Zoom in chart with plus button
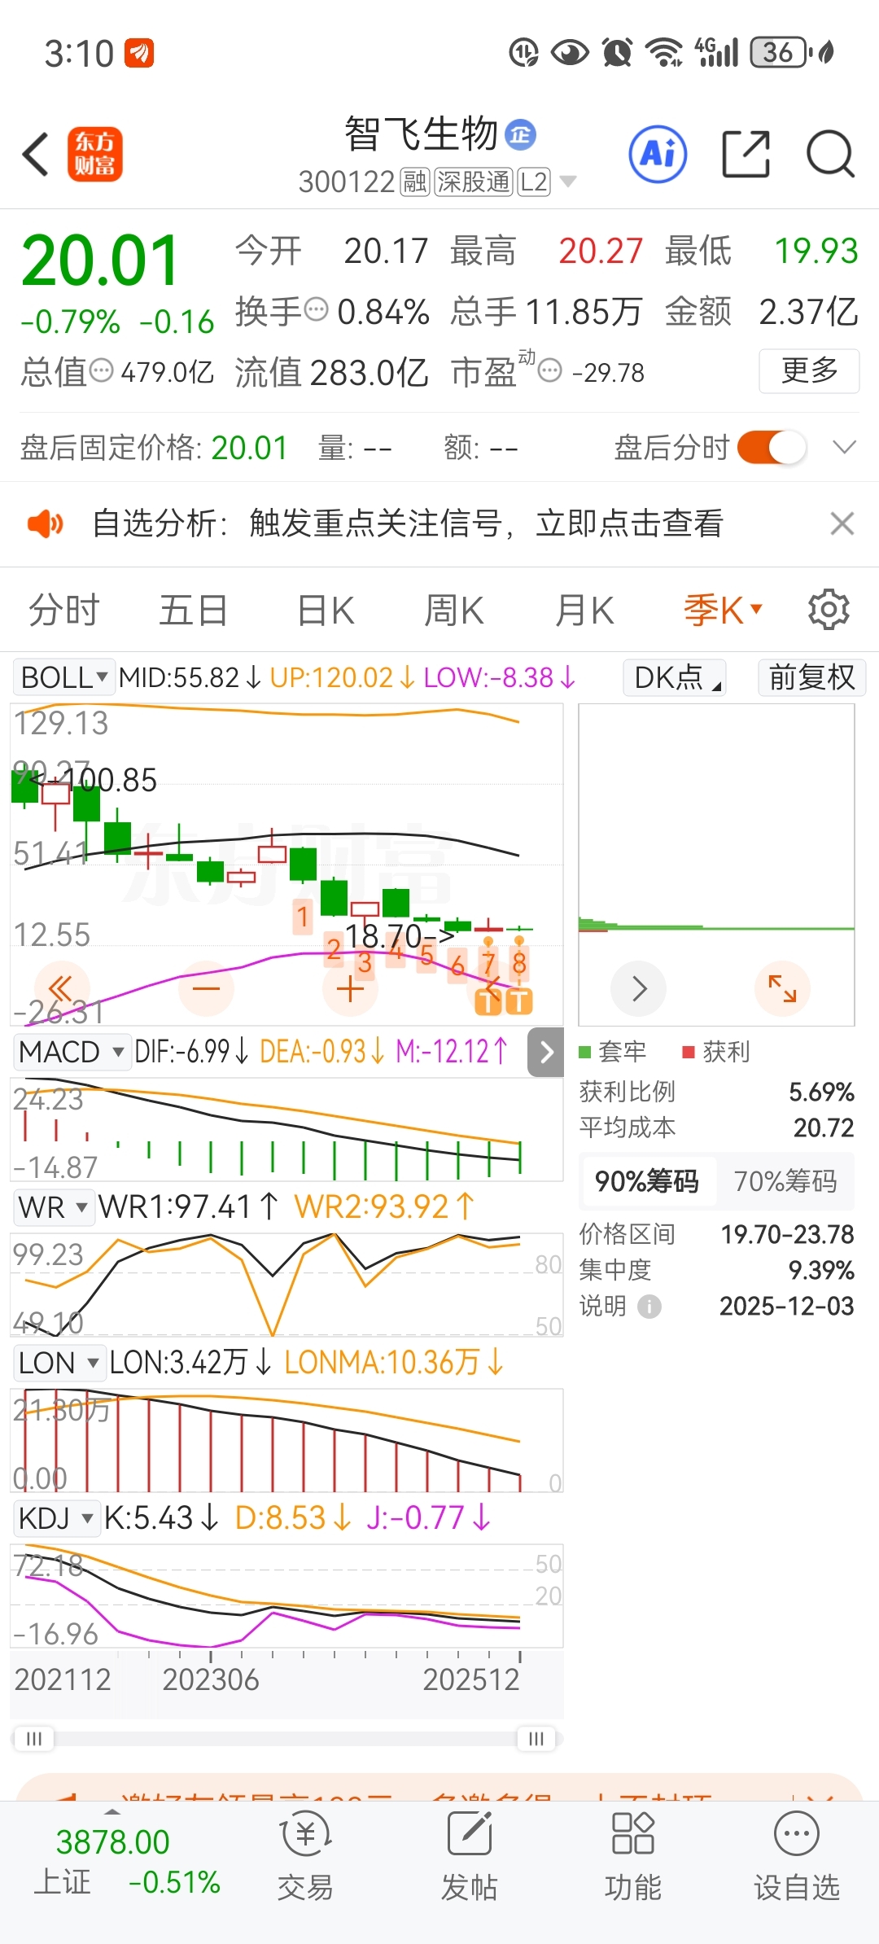 pos(350,988)
